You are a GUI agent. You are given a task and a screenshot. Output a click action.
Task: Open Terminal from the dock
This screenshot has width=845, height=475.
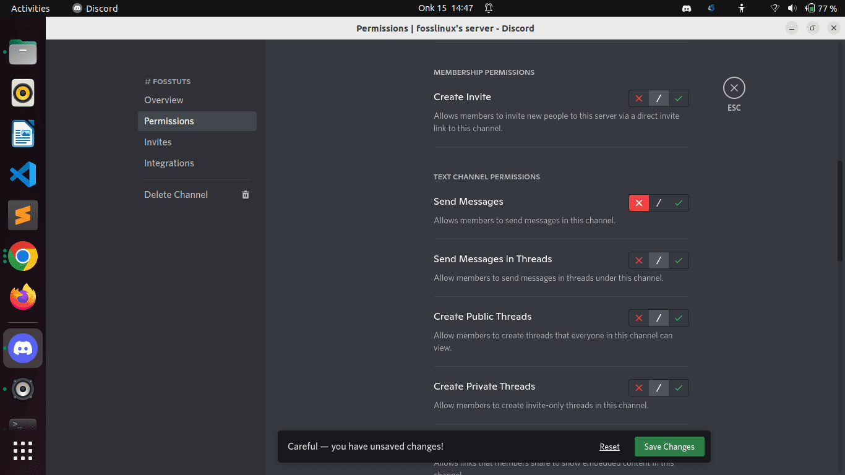click(23, 424)
